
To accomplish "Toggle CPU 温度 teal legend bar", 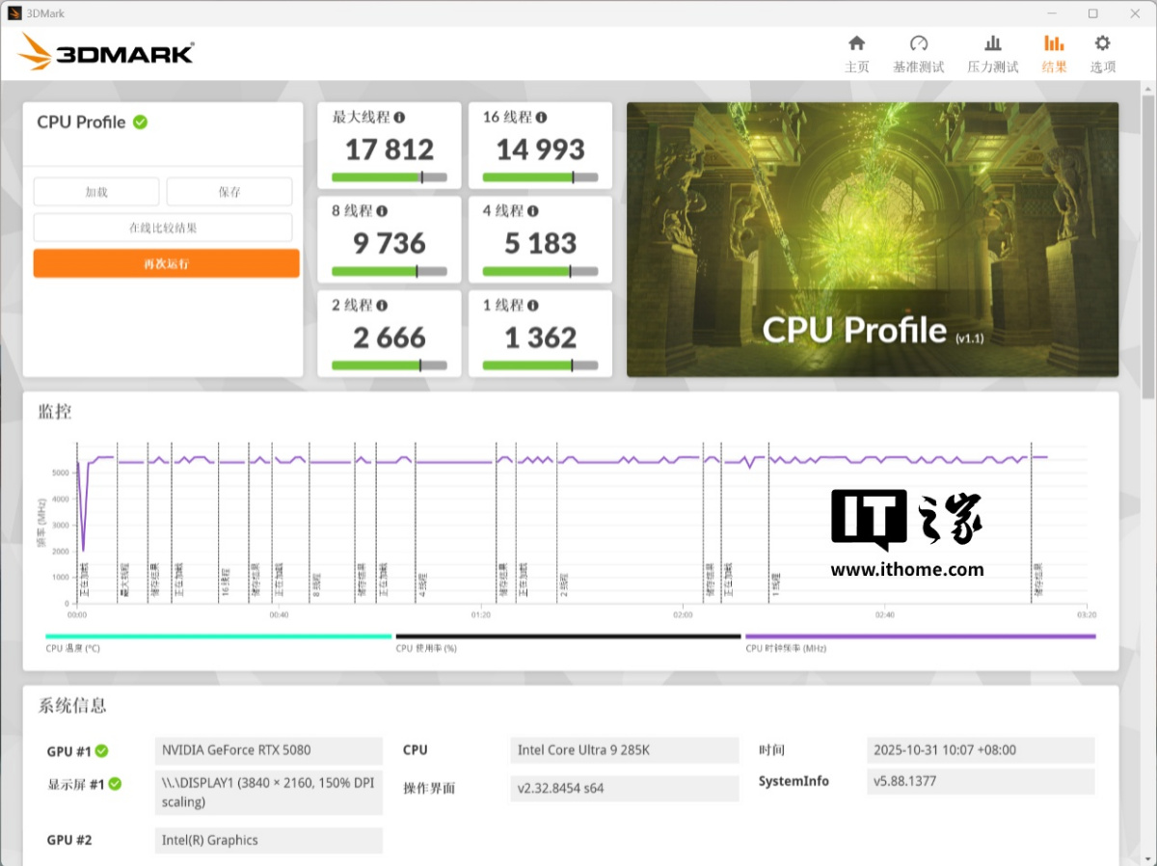I will (218, 636).
